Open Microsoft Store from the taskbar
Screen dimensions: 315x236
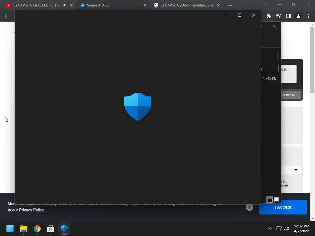pos(51,229)
